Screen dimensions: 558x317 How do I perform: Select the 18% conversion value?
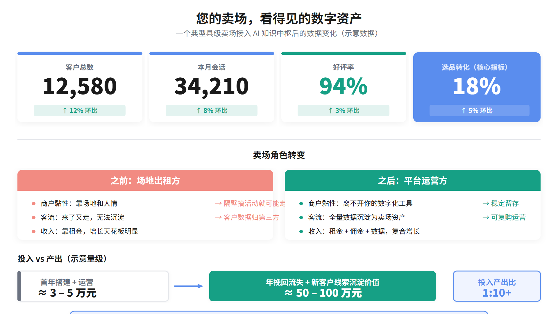(x=477, y=86)
